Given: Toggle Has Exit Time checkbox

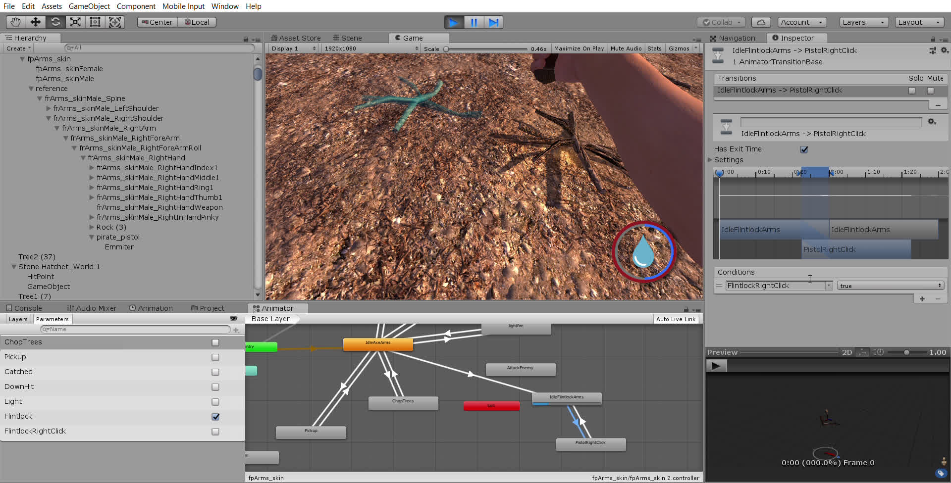Looking at the screenshot, I should point(804,149).
